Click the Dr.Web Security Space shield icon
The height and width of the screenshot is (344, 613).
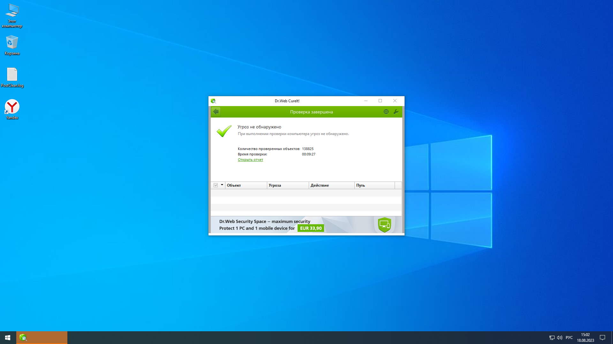[384, 225]
